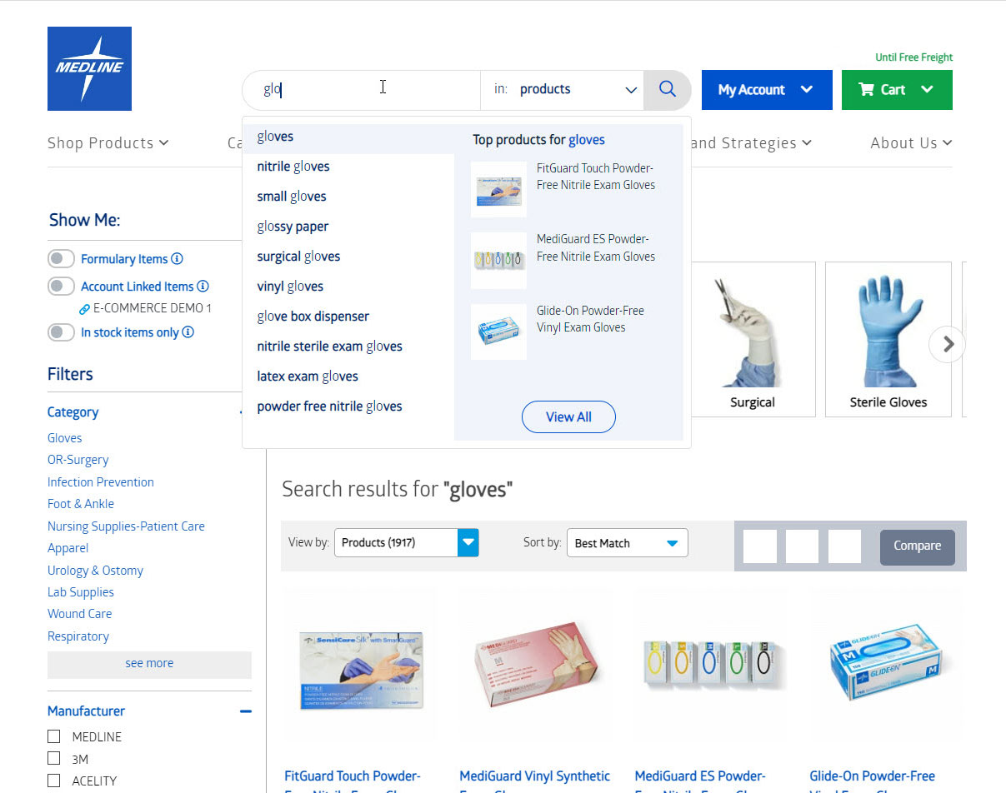1006x793 pixels.
Task: Filter by Lab Supplies category link
Action: [81, 592]
